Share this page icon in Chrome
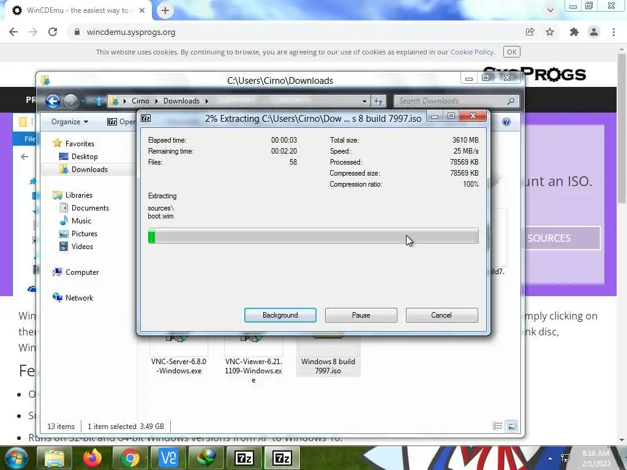Image resolution: width=627 pixels, height=470 pixels. pos(530,32)
